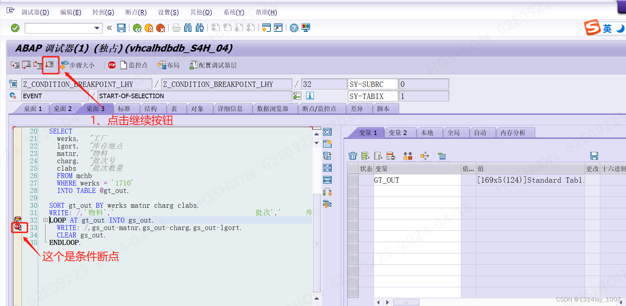
Task: Open the 帮助(H) menu
Action: click(266, 12)
